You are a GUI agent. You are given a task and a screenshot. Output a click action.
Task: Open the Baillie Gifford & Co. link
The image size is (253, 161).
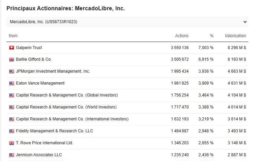coord(34,59)
